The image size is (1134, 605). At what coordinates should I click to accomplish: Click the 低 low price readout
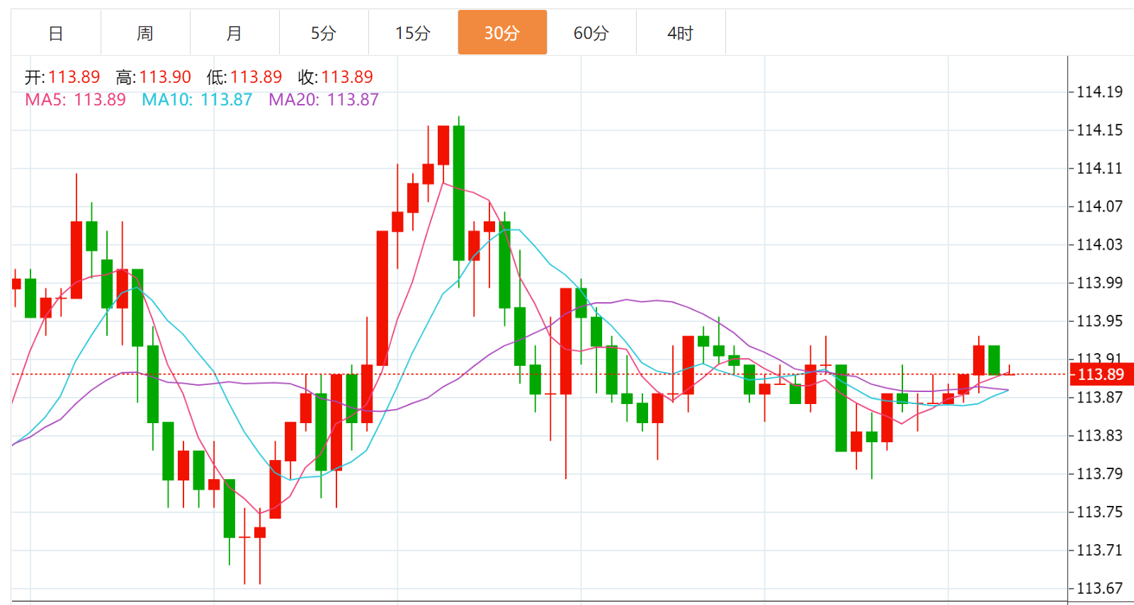256,77
